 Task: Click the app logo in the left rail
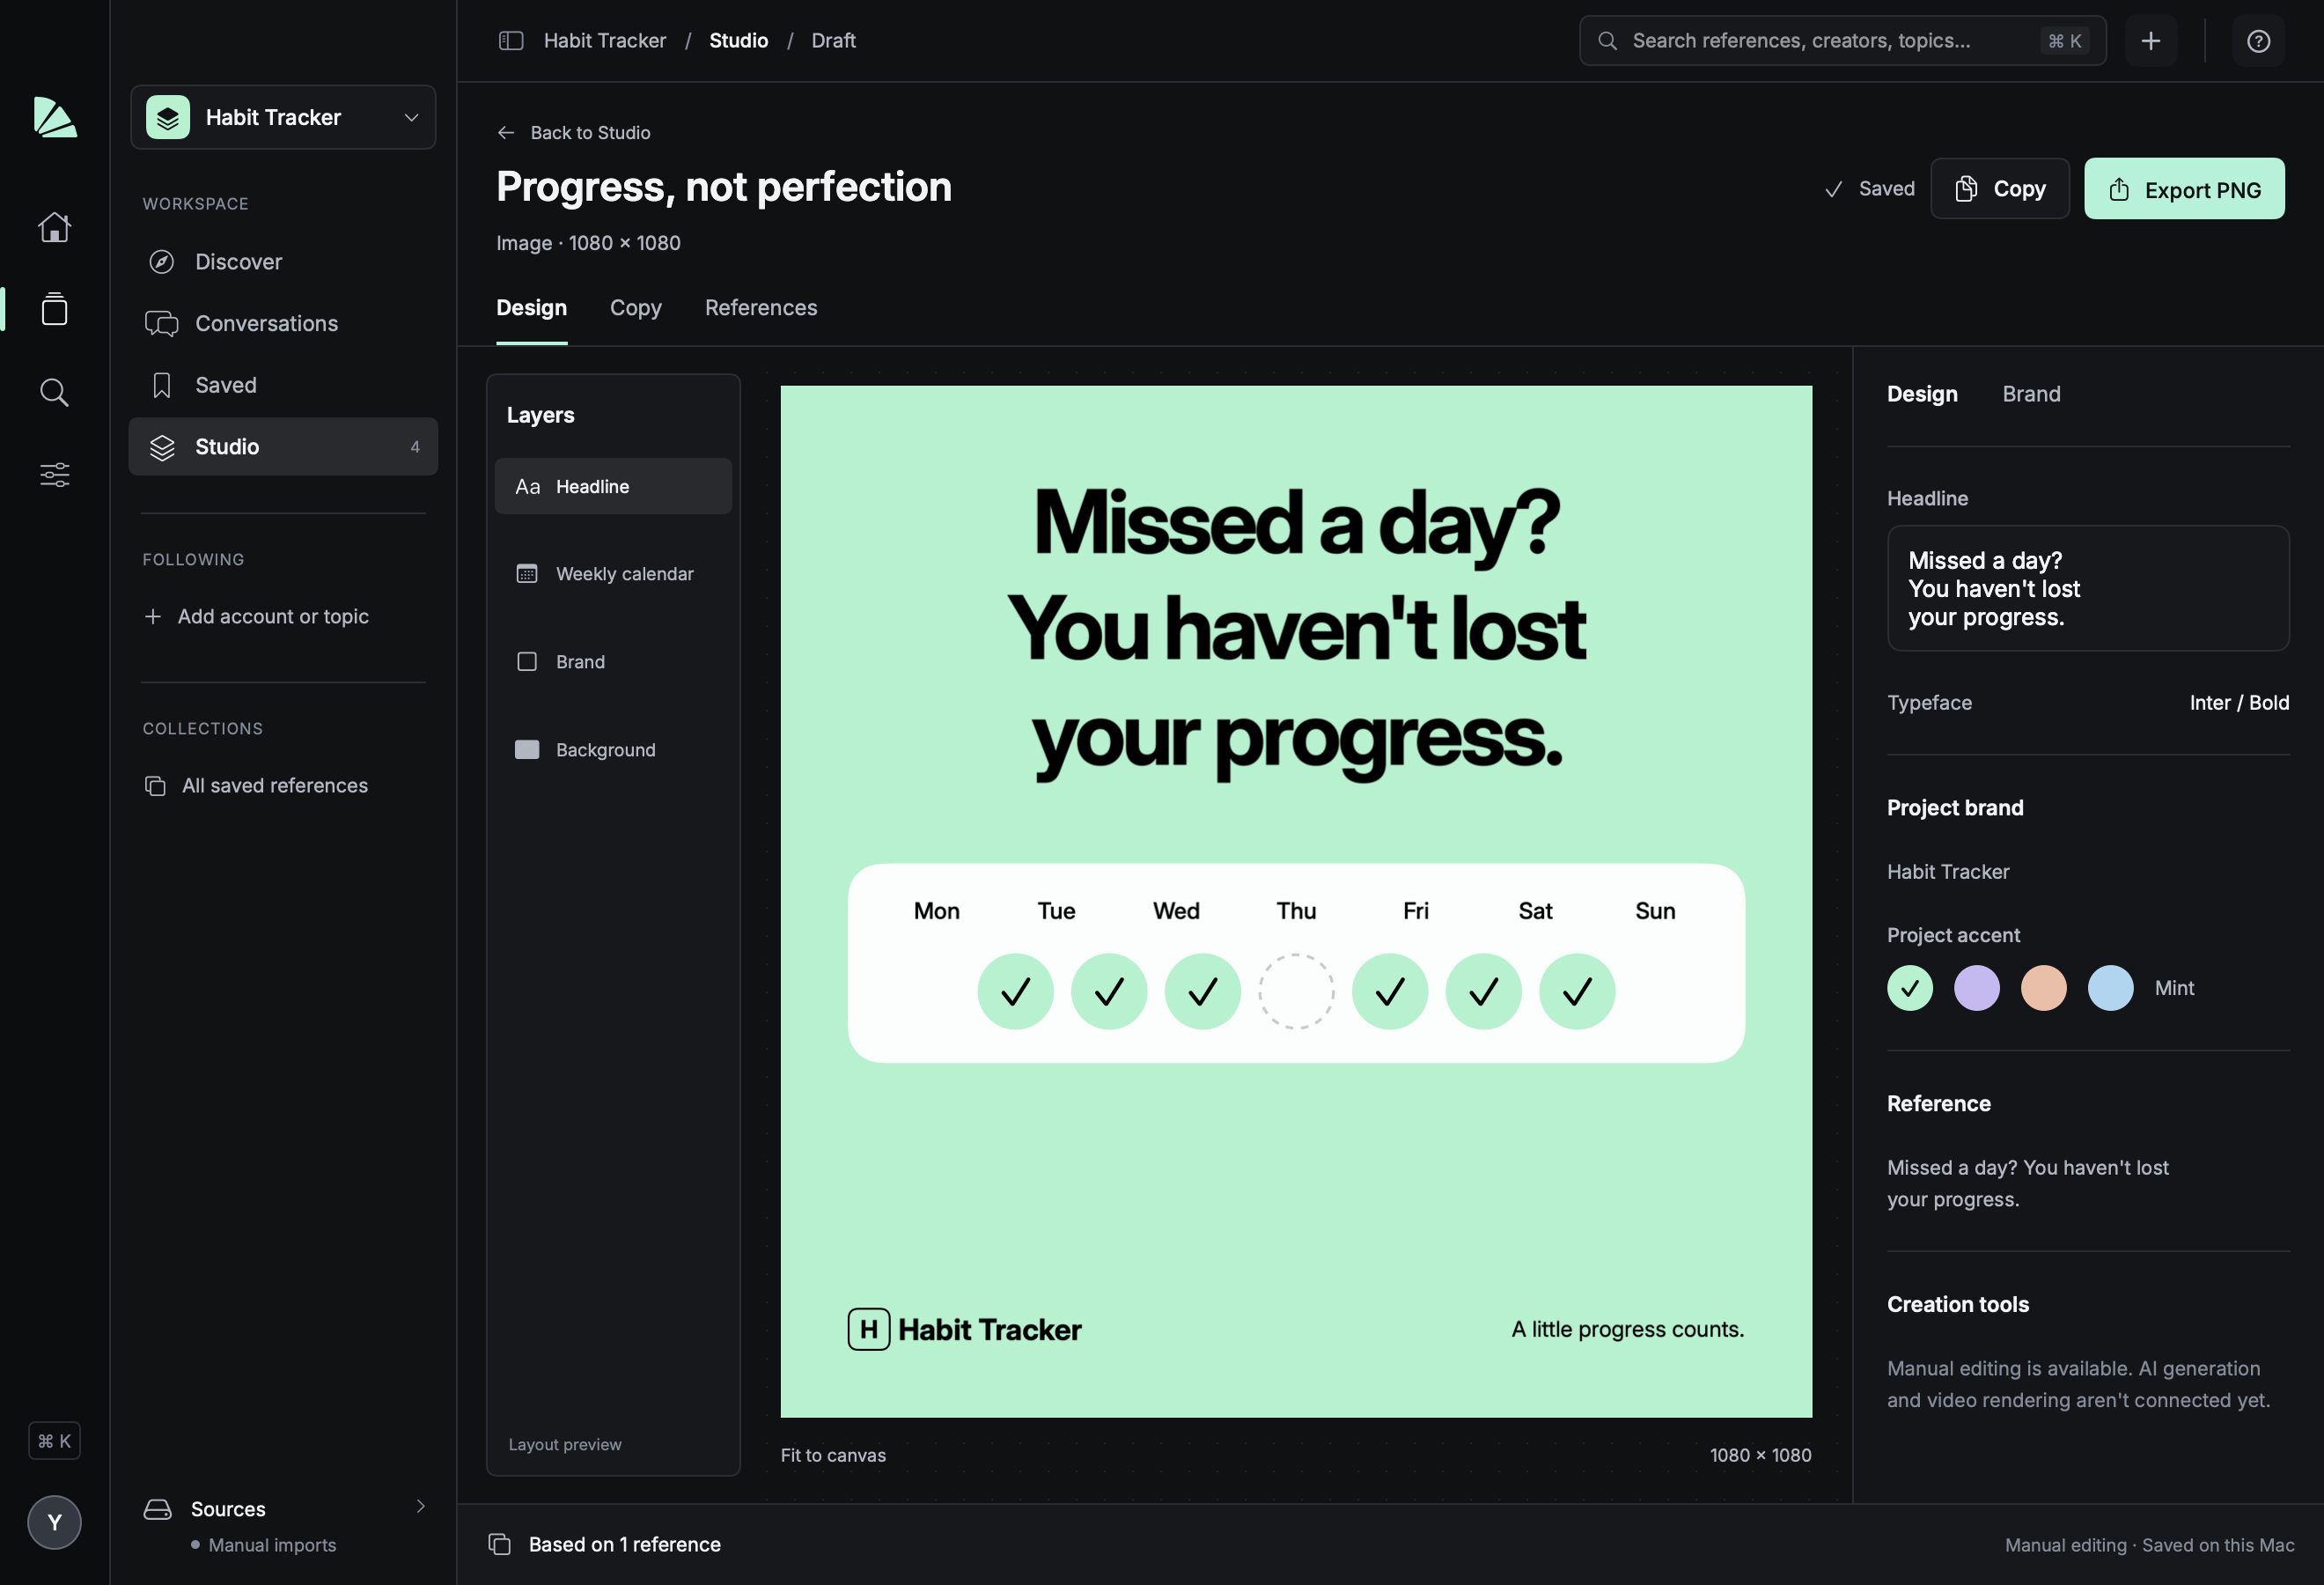pos(54,117)
